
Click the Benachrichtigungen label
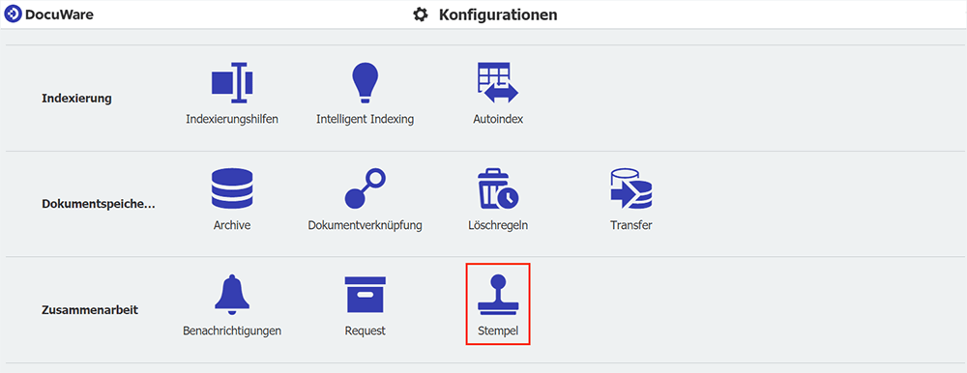pos(232,331)
